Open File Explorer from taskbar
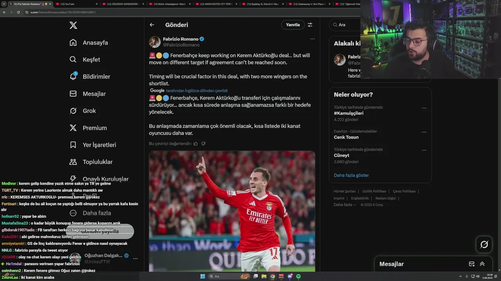 264,276
